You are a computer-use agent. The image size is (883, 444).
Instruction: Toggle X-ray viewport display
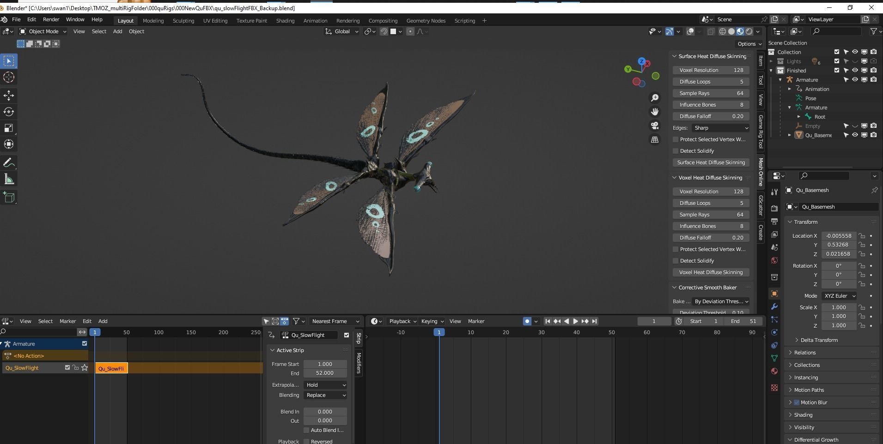pos(711,31)
